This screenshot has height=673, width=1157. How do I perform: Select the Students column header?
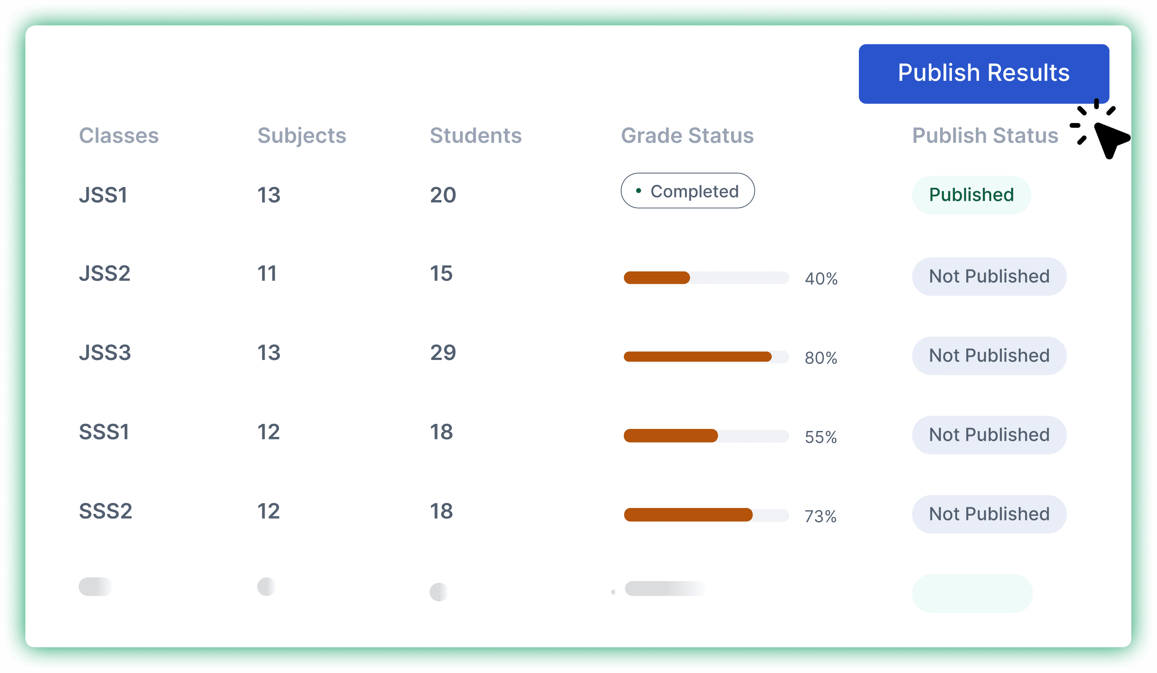(x=476, y=135)
